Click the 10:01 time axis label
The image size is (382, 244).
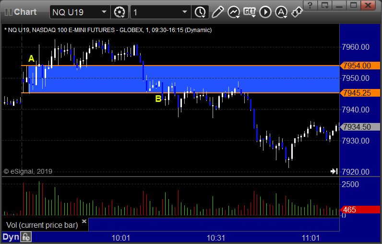pos(121,238)
